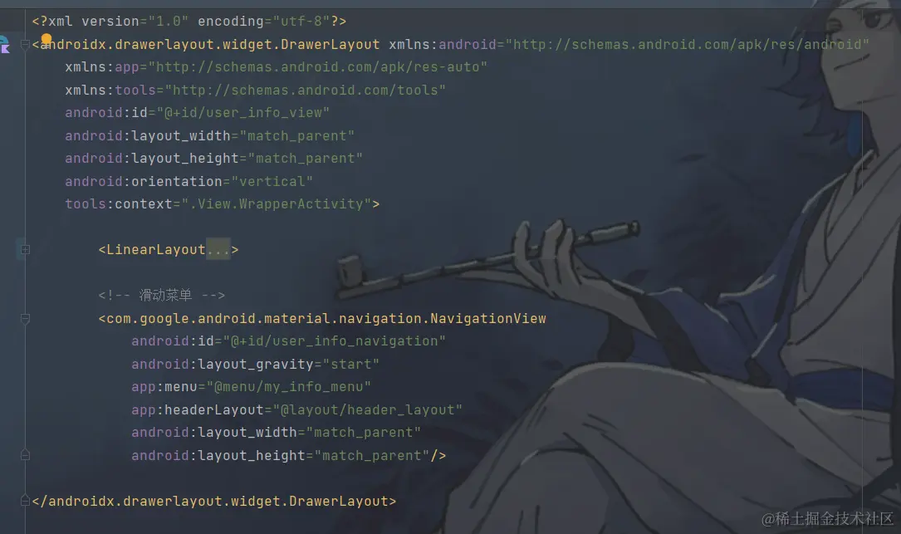Click fold end marker at NavigationView closing line

[x=25, y=455]
